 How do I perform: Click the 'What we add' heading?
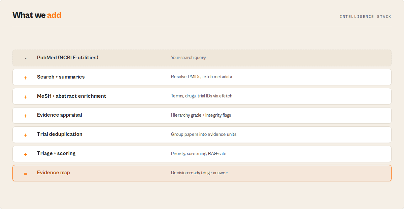point(37,15)
